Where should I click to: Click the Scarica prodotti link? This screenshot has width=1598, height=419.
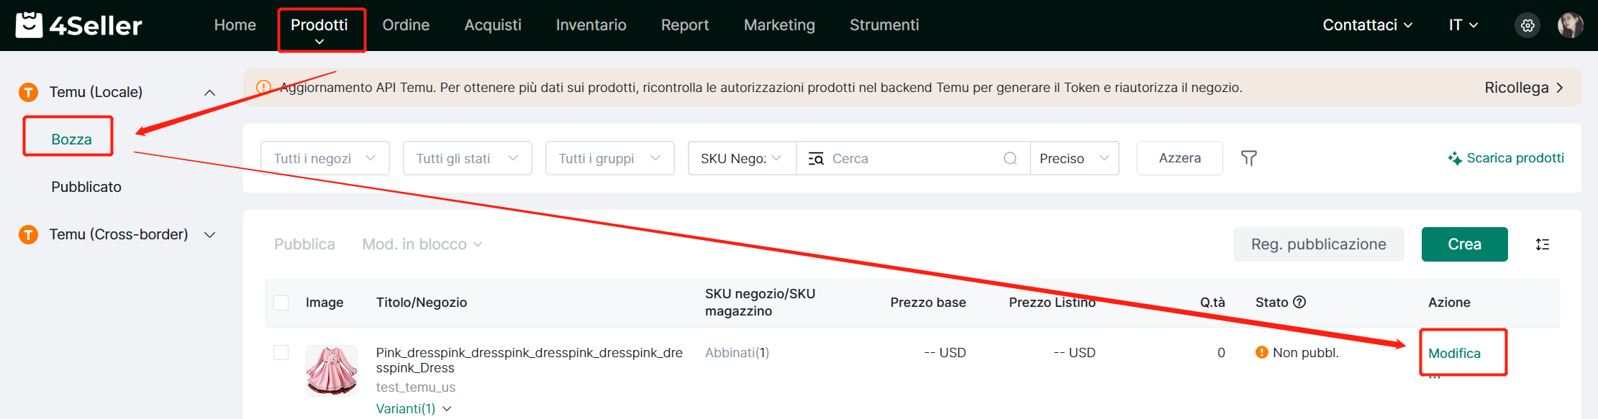pos(1515,158)
